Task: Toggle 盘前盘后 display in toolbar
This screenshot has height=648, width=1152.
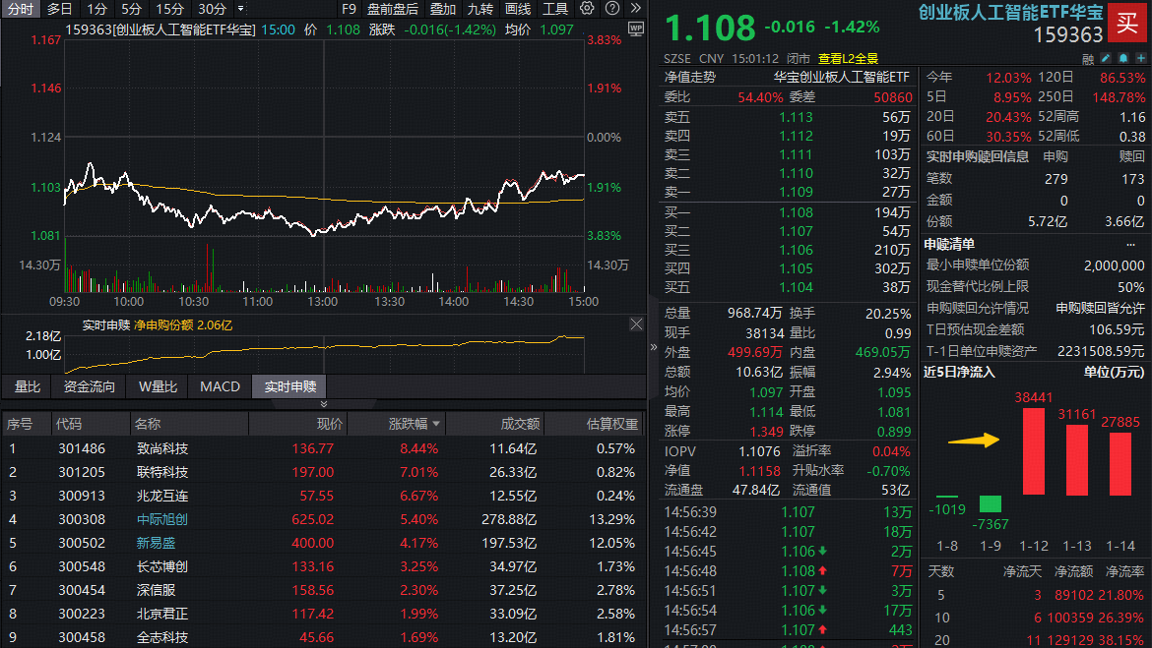Action: (x=392, y=9)
